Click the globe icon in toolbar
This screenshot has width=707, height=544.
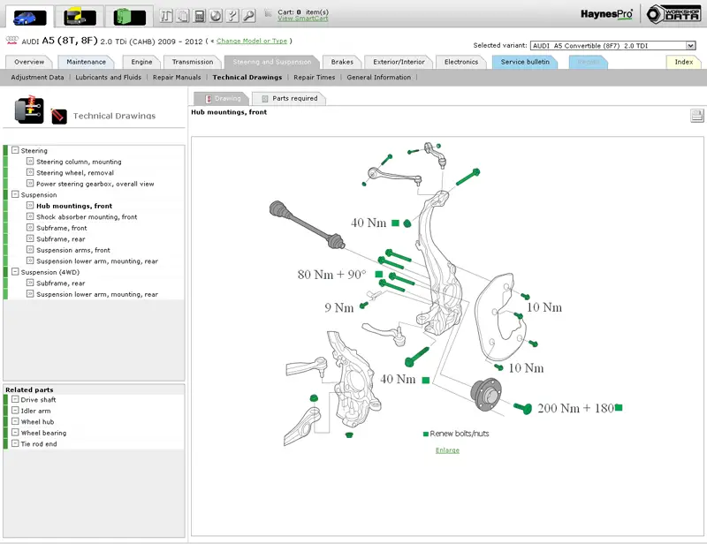click(216, 16)
